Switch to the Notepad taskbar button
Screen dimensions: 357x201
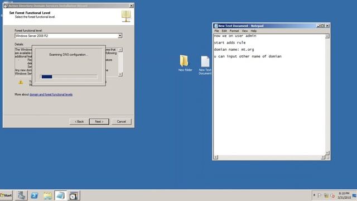pyautogui.click(x=61, y=195)
